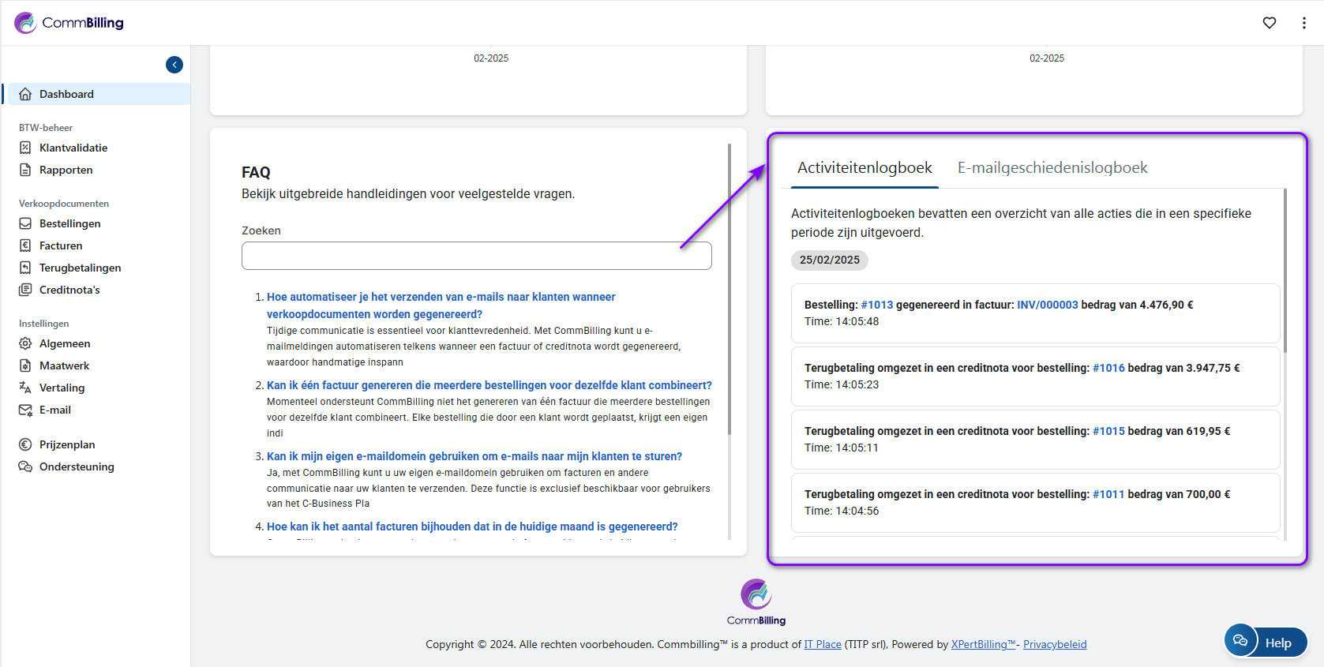
Task: Switch to the E-mailgeschiedenislogboek tab
Action: pos(1052,167)
